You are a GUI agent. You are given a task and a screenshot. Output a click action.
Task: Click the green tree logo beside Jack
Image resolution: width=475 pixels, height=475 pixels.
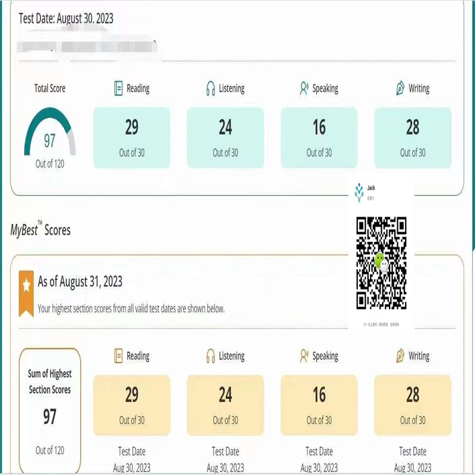(x=359, y=192)
